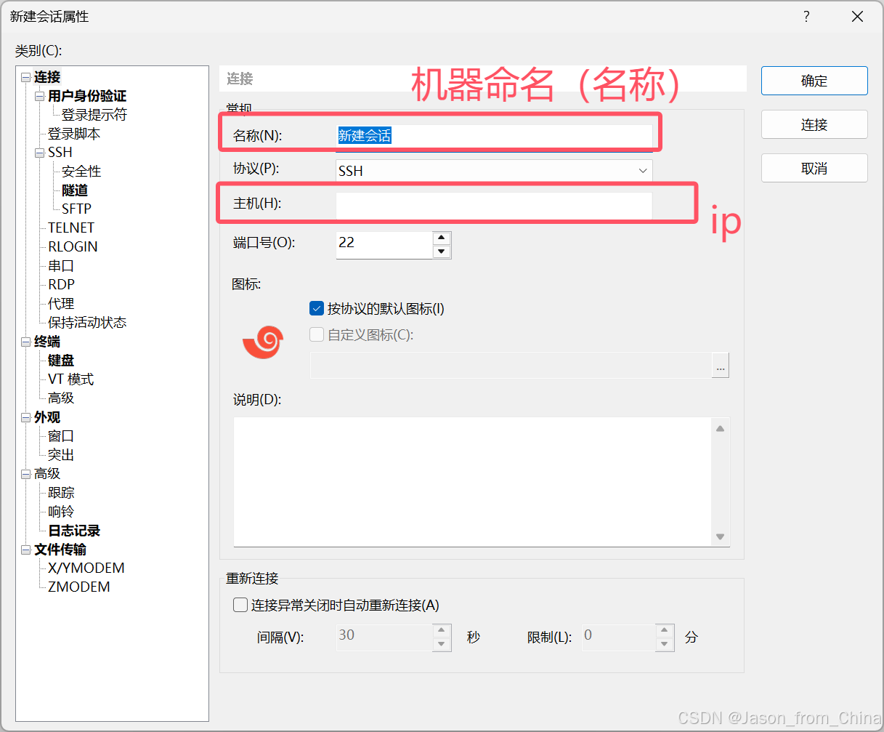Select 安全性 under SSH
Viewport: 884px width, 732px height.
[81, 172]
